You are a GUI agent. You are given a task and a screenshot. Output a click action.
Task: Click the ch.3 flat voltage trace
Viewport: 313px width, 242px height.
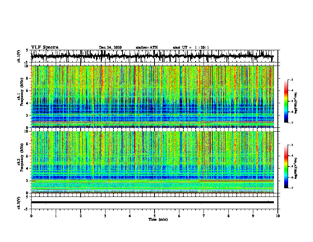pyautogui.click(x=152, y=202)
